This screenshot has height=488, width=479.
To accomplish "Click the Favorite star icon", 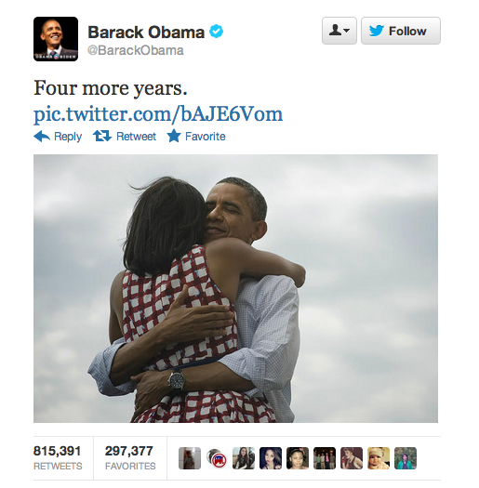I will [174, 136].
